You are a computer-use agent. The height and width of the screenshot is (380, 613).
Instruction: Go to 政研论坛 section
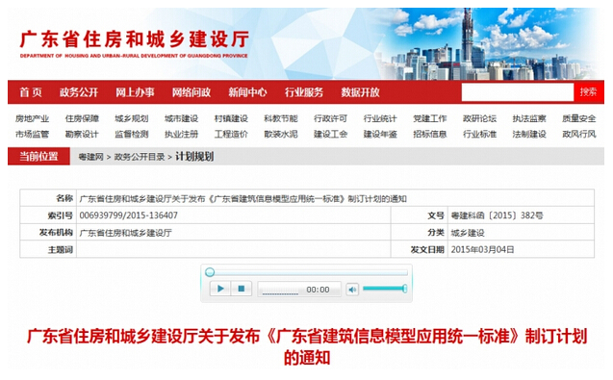(479, 118)
